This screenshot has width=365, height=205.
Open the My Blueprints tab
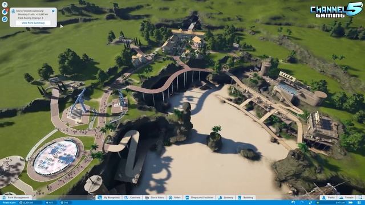tap(109, 198)
